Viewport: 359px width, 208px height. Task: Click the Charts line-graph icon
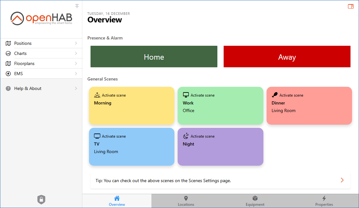(x=8, y=53)
